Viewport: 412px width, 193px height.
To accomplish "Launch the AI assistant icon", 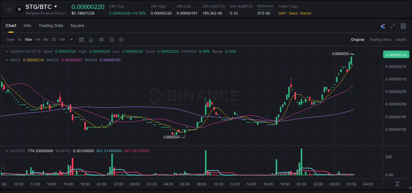I will click(x=382, y=26).
